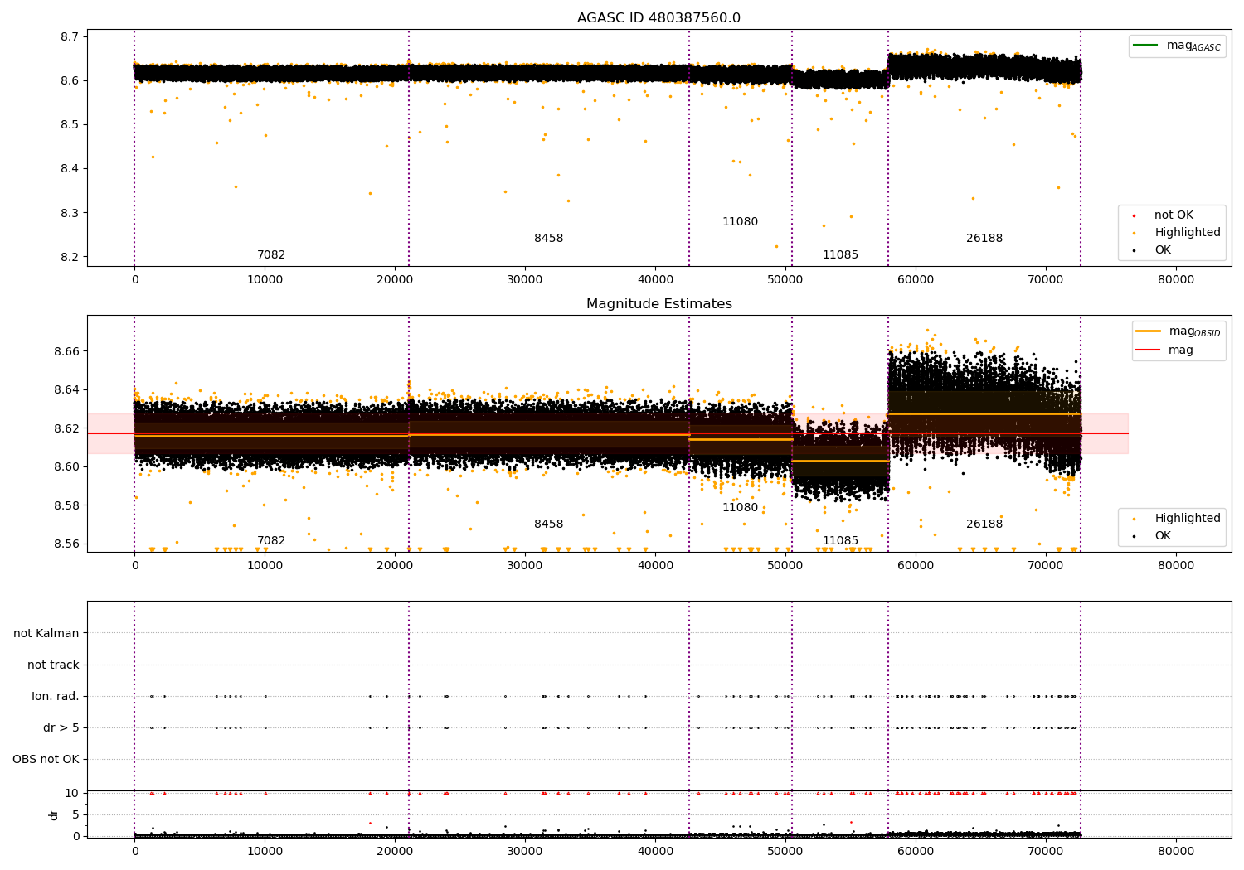The height and width of the screenshot is (870, 1244).
Task: Click the 8.7 y-axis tick of top plot
Action: pyautogui.click(x=70, y=36)
